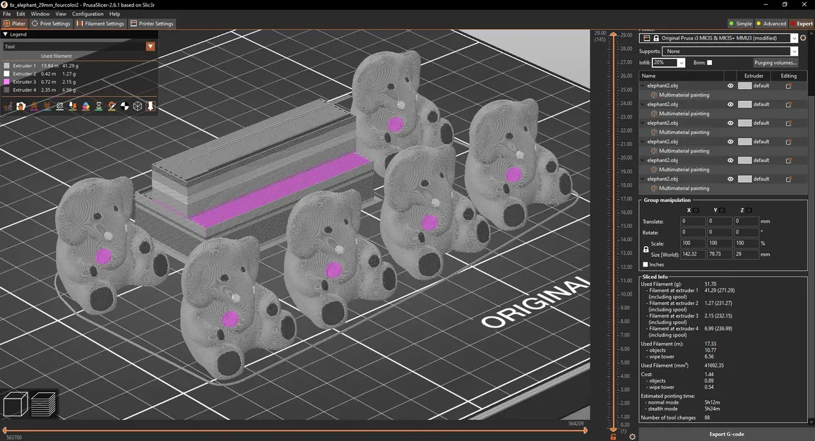Viewport: 815px width, 441px height.
Task: Open the Help menu
Action: 115,14
